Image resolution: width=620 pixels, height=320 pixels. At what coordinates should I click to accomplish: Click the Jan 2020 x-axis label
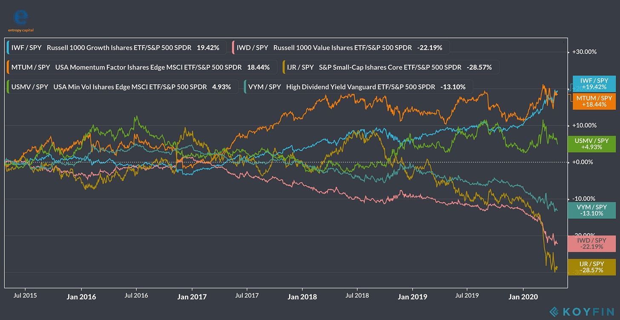coord(523,297)
